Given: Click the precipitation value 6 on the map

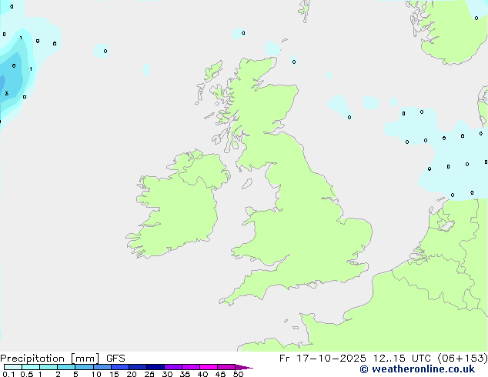Looking at the screenshot, I should [14, 65].
